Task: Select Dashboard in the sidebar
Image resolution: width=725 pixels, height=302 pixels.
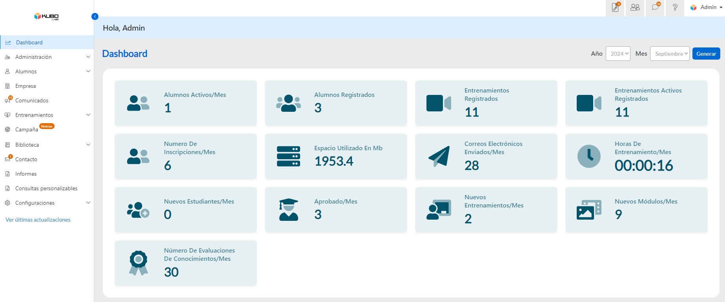Action: tap(29, 42)
